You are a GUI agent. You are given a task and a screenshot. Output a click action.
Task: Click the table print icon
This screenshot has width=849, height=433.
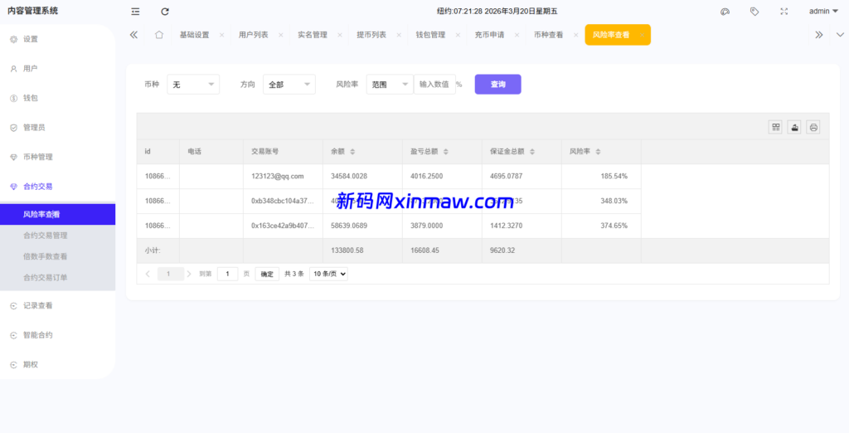(x=813, y=128)
